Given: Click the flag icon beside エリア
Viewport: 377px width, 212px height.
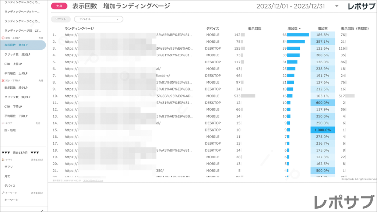Looking at the screenshot, I should coord(3,123).
